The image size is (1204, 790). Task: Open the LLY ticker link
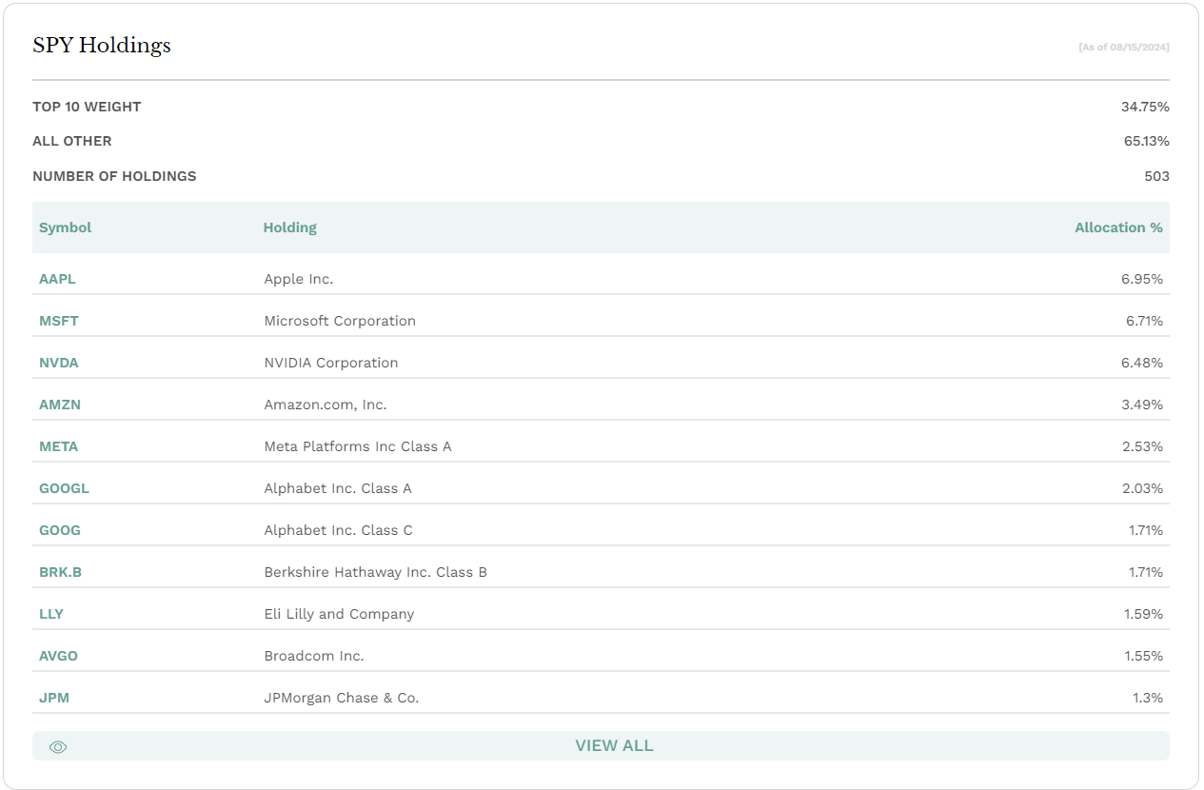click(51, 614)
